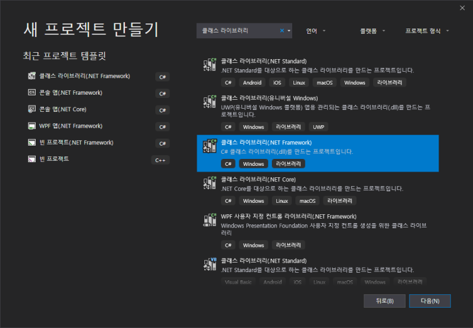Click the WPF 사용자 지정 컨트롤 라이브러리 result icon
The height and width of the screenshot is (328, 473).
[x=209, y=220]
